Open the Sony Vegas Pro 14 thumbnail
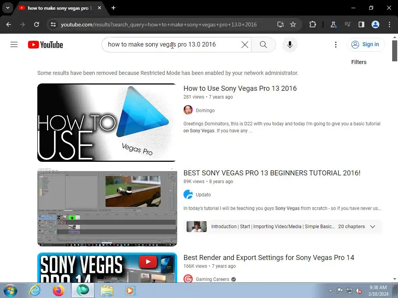 click(x=107, y=268)
